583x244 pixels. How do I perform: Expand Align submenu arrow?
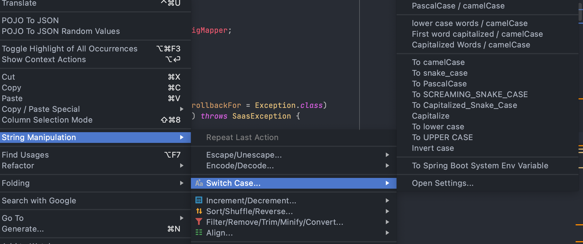click(x=387, y=233)
